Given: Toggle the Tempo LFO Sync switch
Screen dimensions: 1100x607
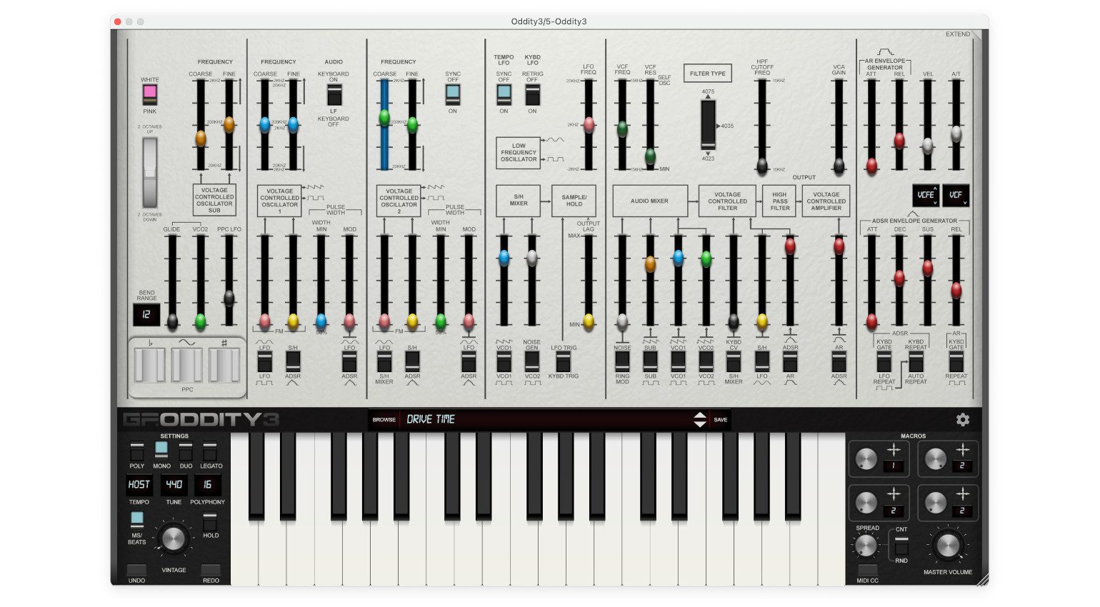Looking at the screenshot, I should [504, 95].
